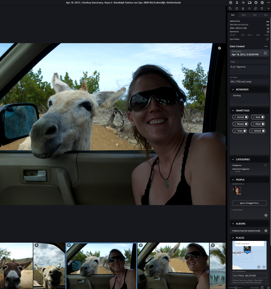
Task: Zoom in the Places map
Action: pos(264,267)
